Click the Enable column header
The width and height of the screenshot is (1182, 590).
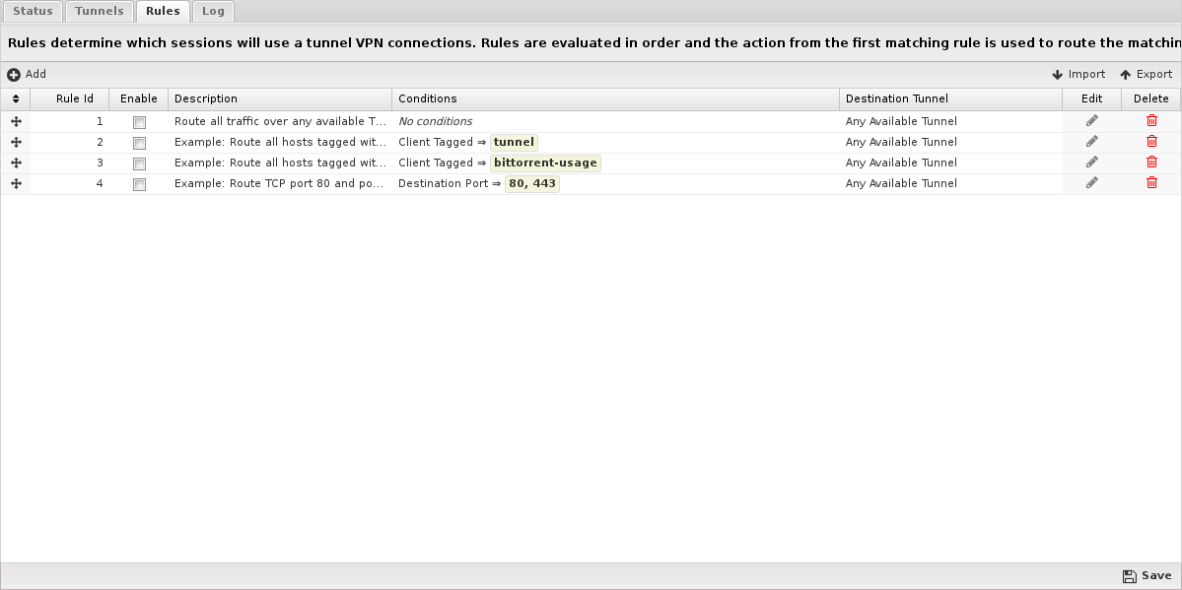click(139, 98)
